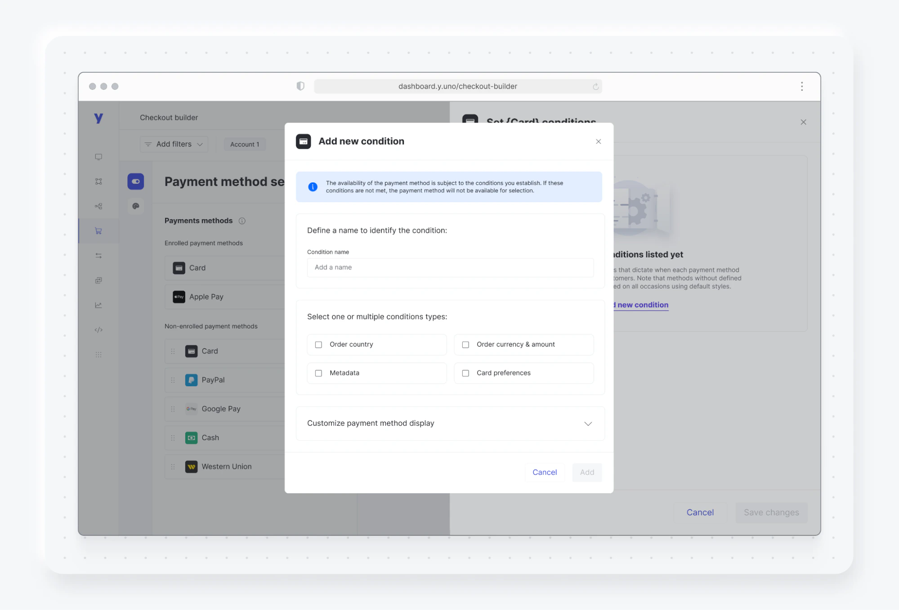Select the Card preferences checkbox
Viewport: 899px width, 610px height.
465,373
